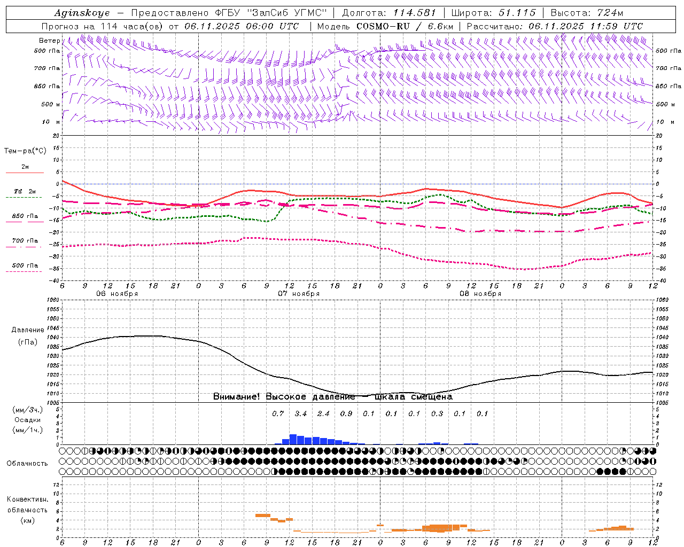
Task: Click the 06 ноября date label
Action: pyautogui.click(x=117, y=294)
